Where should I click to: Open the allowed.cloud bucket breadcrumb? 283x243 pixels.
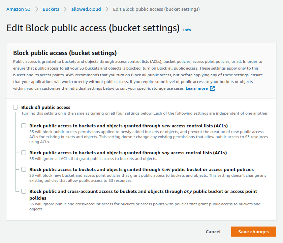86,9
